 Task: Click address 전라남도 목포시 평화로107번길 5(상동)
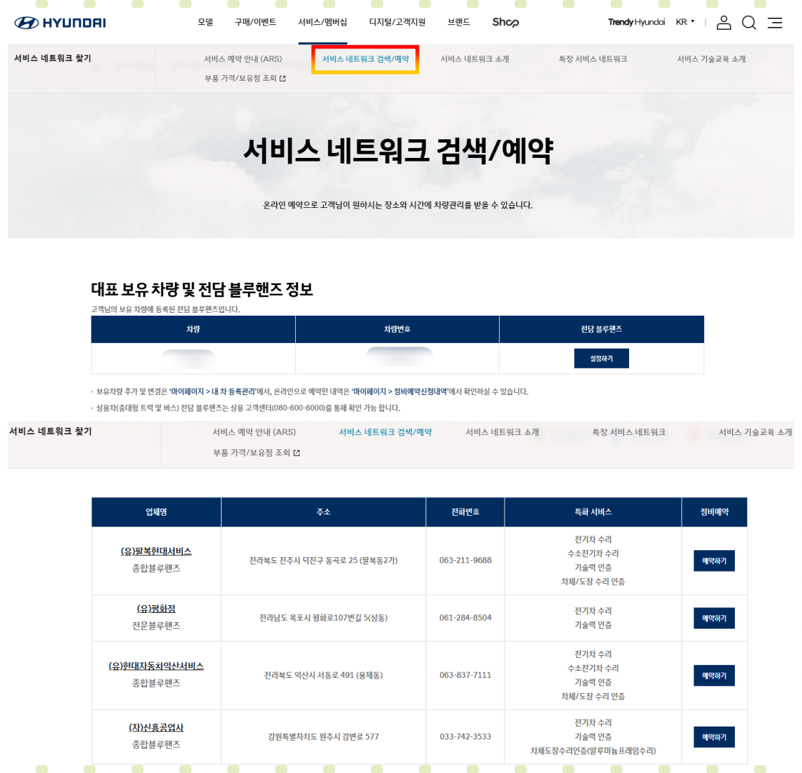(323, 617)
